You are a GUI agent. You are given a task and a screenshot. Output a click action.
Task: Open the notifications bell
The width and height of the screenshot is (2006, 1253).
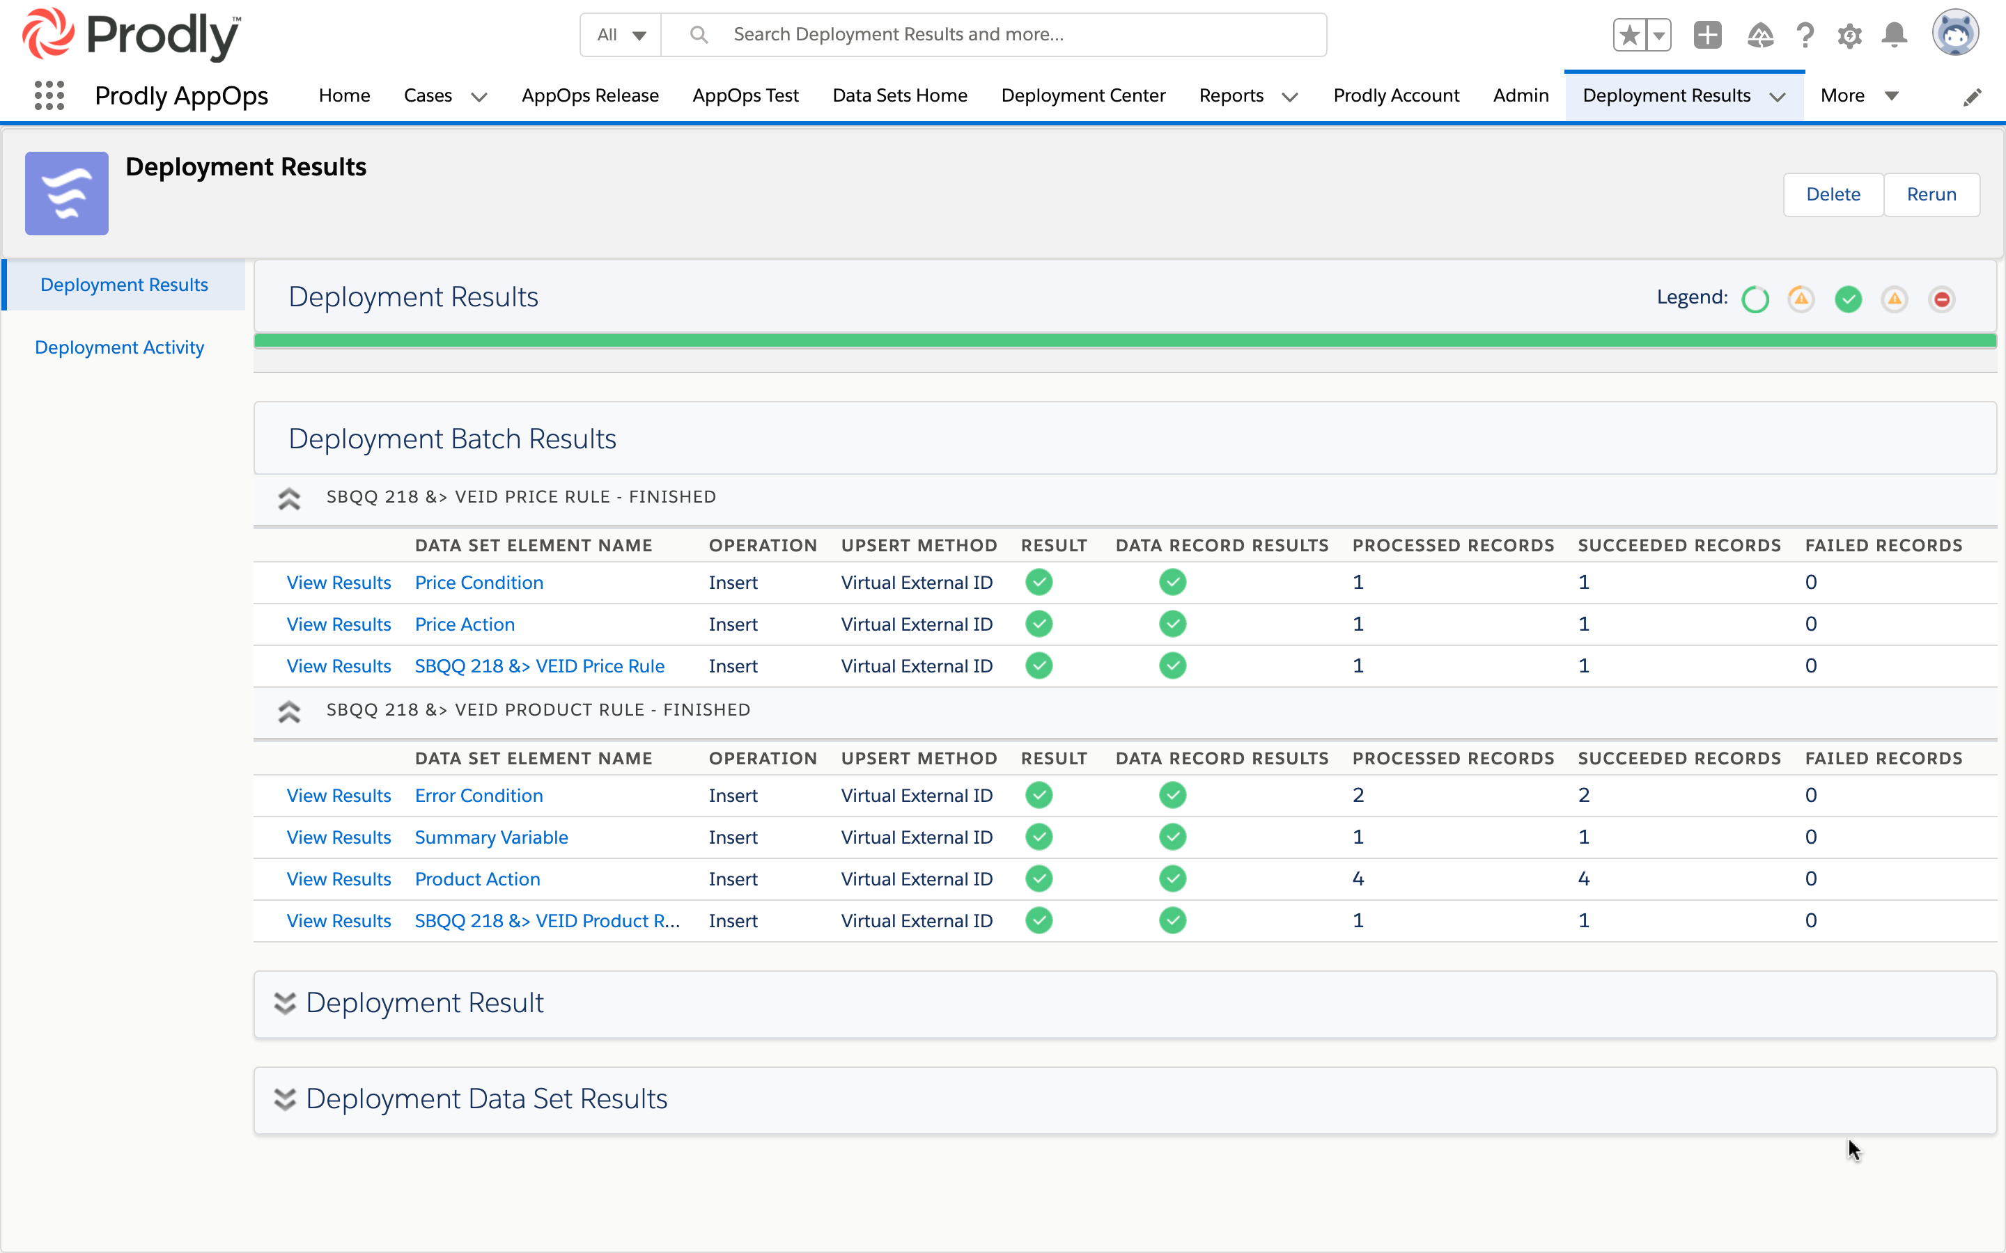click(1894, 35)
